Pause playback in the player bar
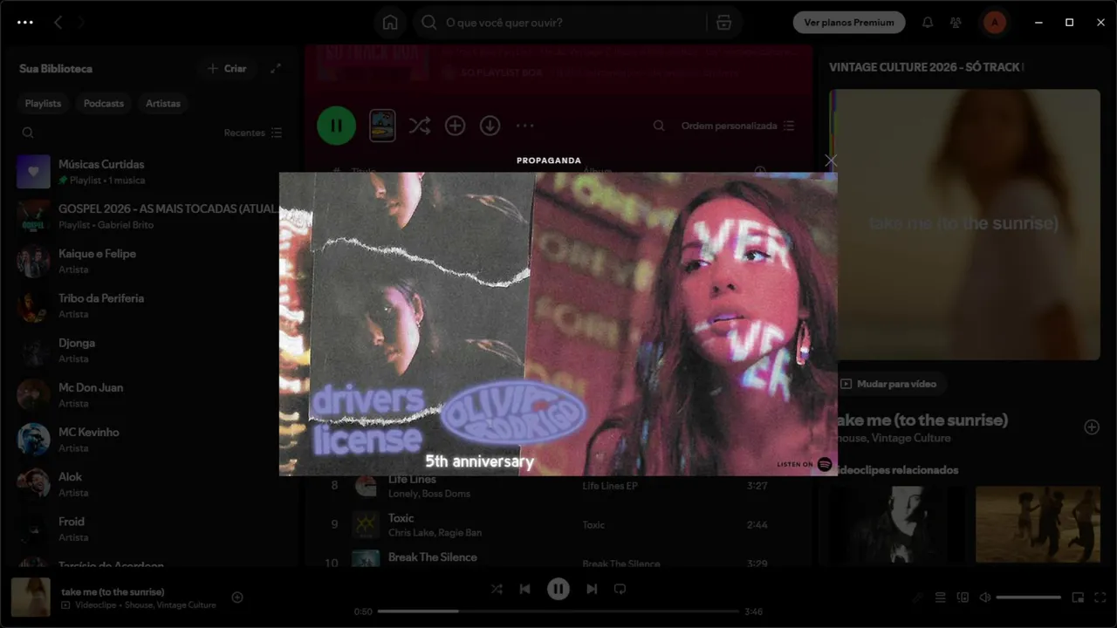 [558, 589]
